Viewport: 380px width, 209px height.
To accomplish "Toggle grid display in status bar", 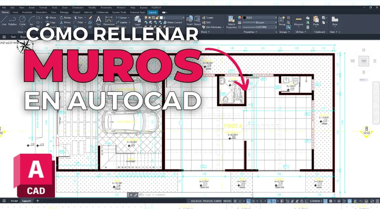I will click(x=235, y=201).
